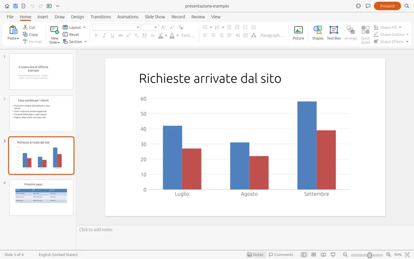Open the line spacing option
The image size is (414, 259).
[245, 27]
